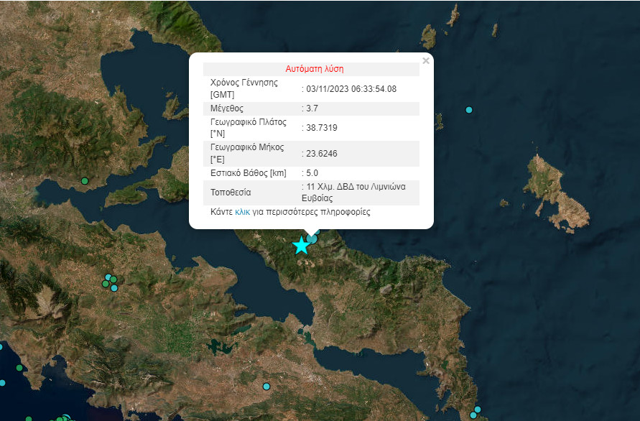Click the blue 'κλικ' link for more information
The height and width of the screenshot is (421, 640).
click(x=242, y=213)
